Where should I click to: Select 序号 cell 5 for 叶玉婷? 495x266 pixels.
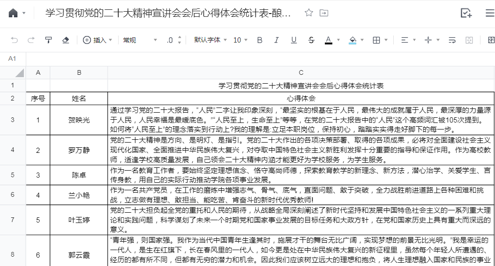coord(38,220)
